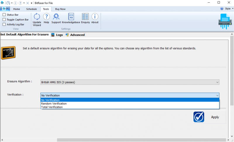
Task: Open the application menu button dropdown
Action: pyautogui.click(x=5, y=9)
